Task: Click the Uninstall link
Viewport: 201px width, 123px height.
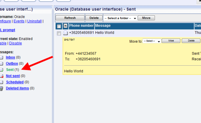Action: [35, 21]
